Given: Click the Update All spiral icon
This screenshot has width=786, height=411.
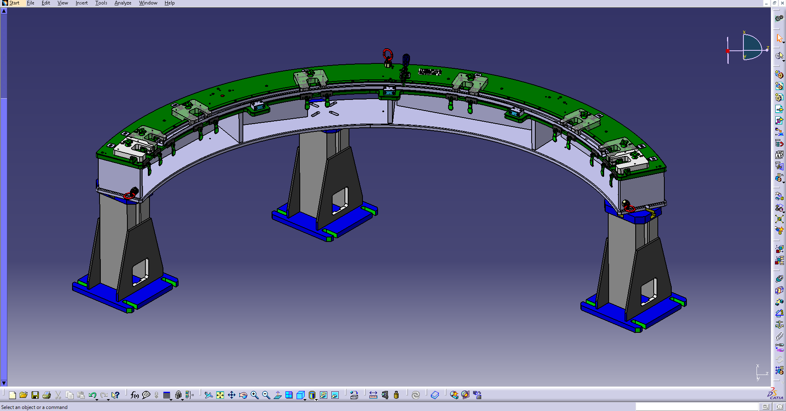Looking at the screenshot, I should pyautogui.click(x=416, y=395).
